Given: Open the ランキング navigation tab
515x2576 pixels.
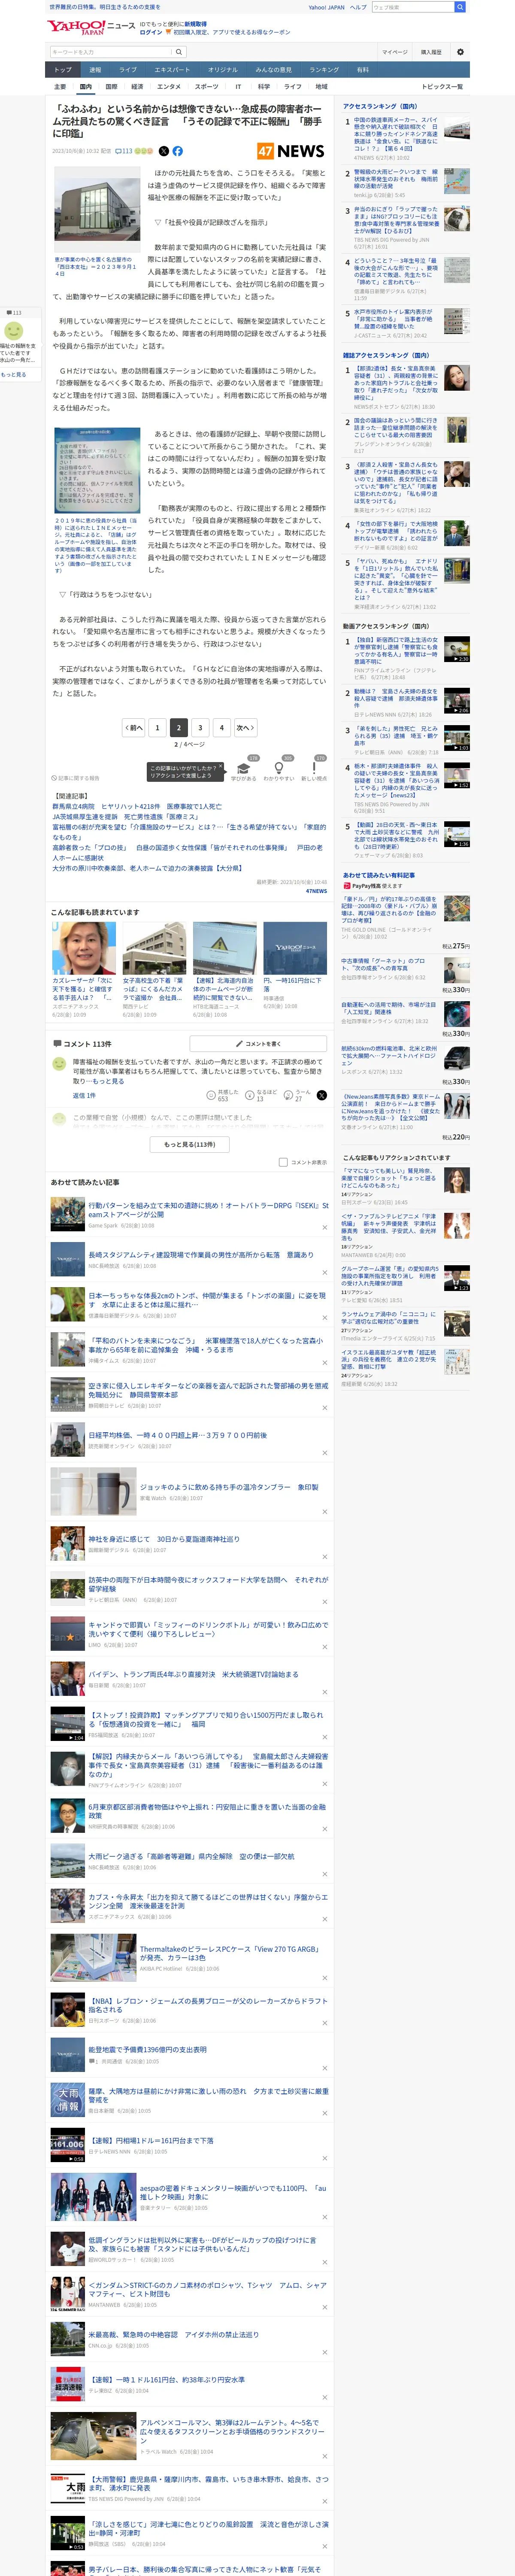Looking at the screenshot, I should (323, 70).
